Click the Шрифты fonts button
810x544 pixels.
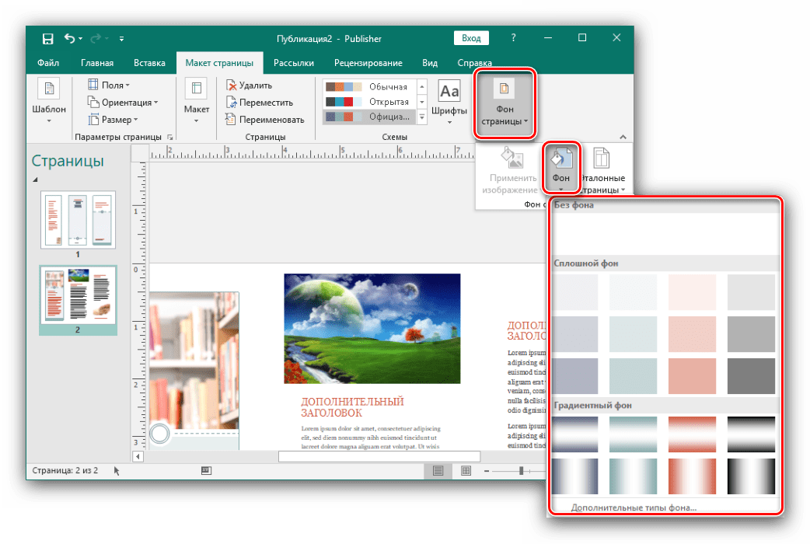[x=450, y=101]
